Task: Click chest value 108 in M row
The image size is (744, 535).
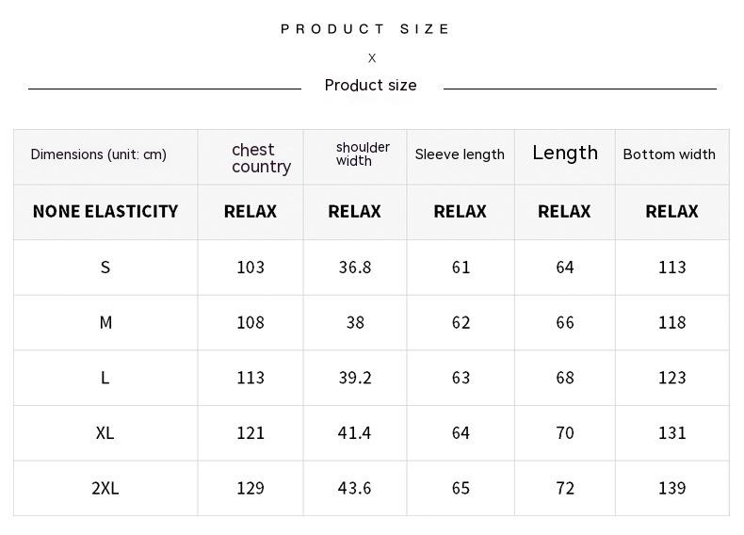Action: tap(251, 323)
